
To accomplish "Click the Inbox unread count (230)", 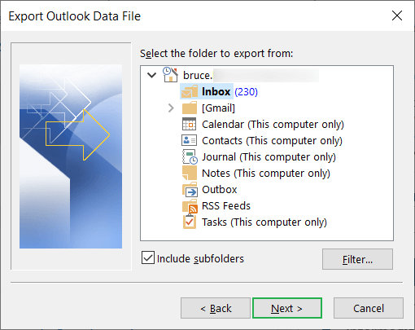I will [246, 92].
